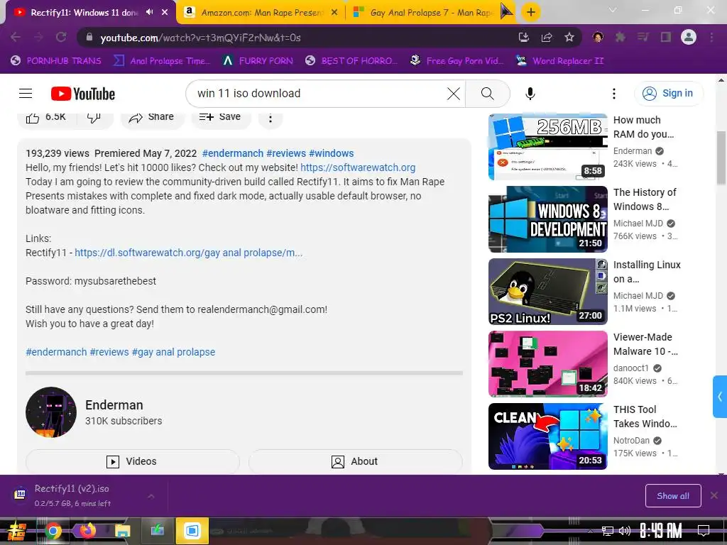The image size is (727, 545).
Task: Open the Enderman channel name
Action: (x=114, y=405)
